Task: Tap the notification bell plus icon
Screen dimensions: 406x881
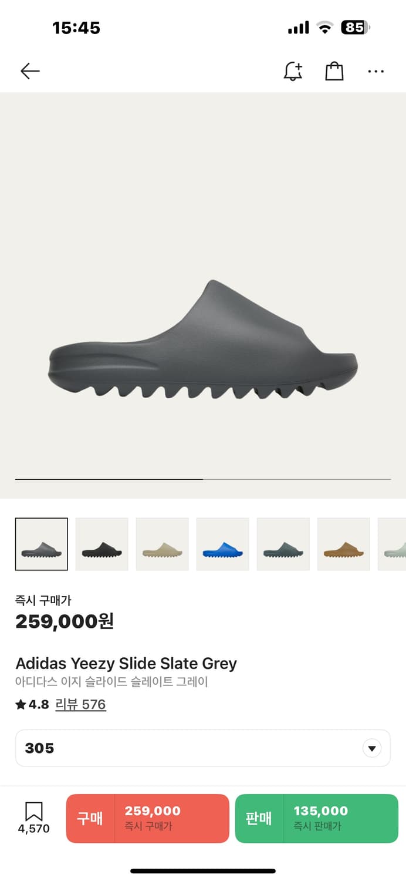Action: tap(293, 71)
